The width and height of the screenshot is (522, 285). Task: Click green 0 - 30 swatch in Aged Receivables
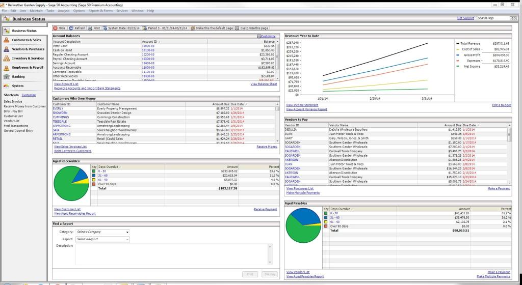93,171
